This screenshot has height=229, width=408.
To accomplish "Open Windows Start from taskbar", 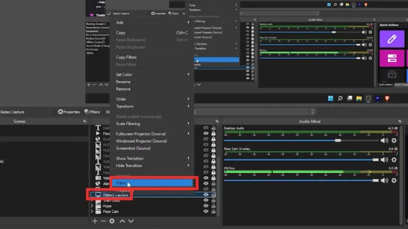I will 331,98.
